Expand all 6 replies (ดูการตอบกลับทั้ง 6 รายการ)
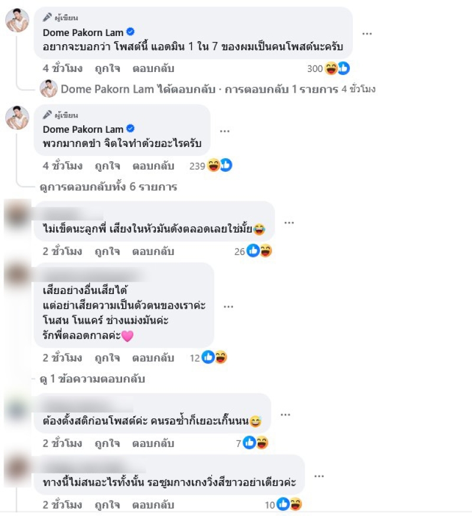The width and height of the screenshot is (472, 516). [x=108, y=187]
